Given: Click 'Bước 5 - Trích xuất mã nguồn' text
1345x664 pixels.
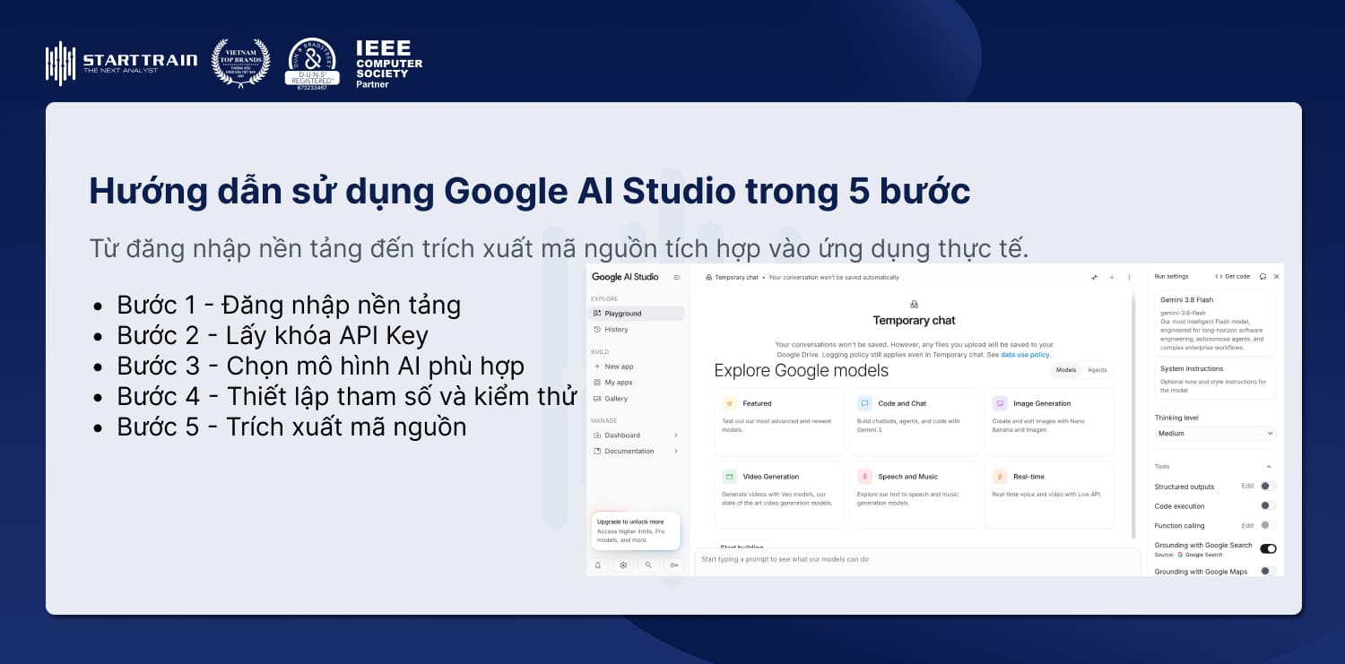Looking at the screenshot, I should pyautogui.click(x=291, y=427).
